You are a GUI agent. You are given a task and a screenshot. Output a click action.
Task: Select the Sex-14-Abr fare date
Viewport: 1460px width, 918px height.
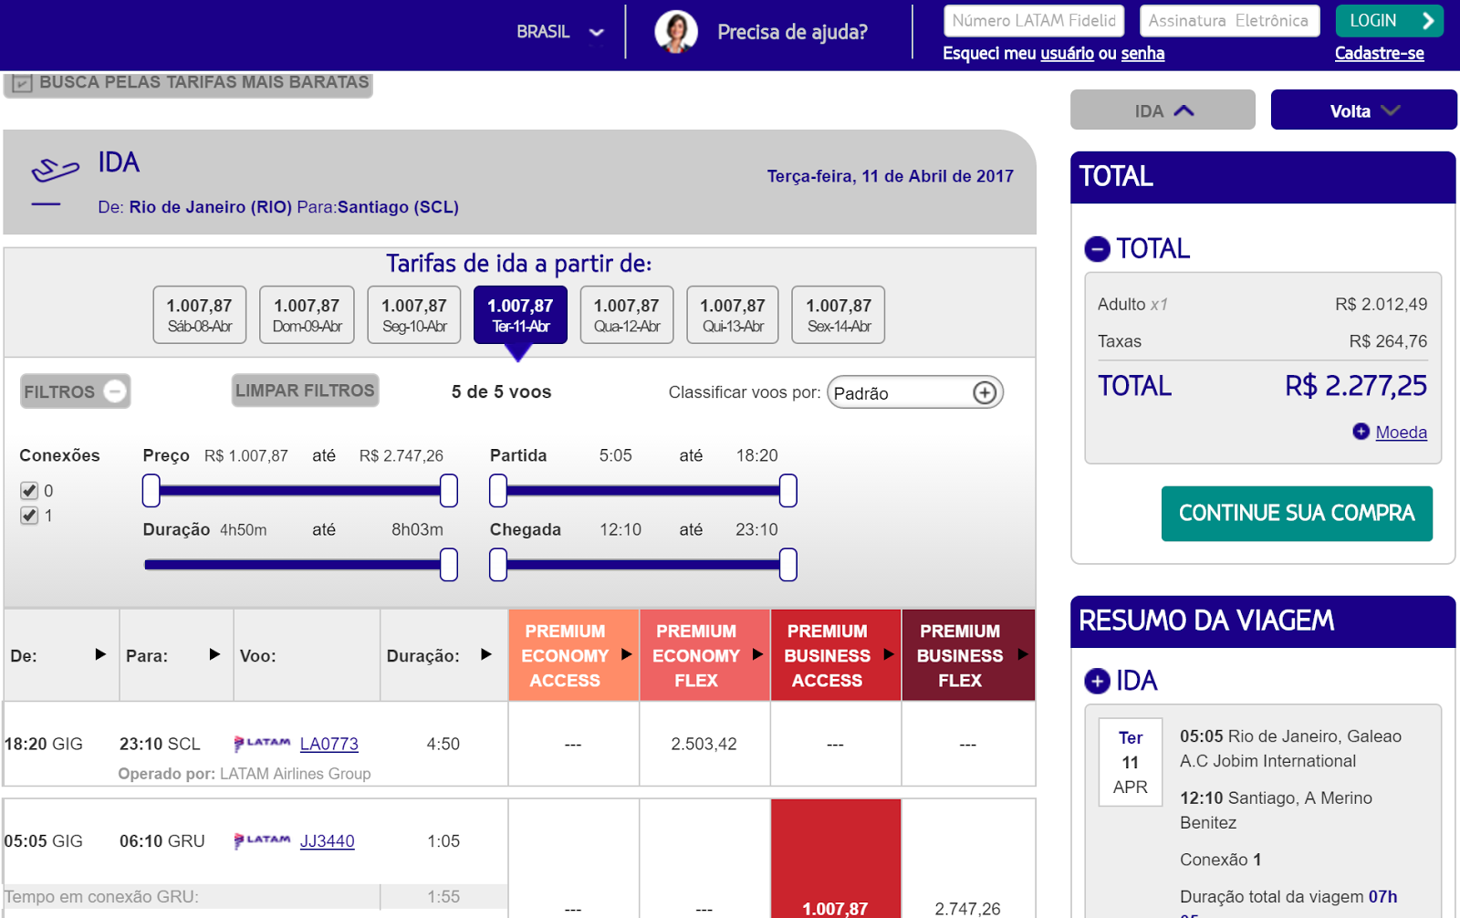(839, 315)
